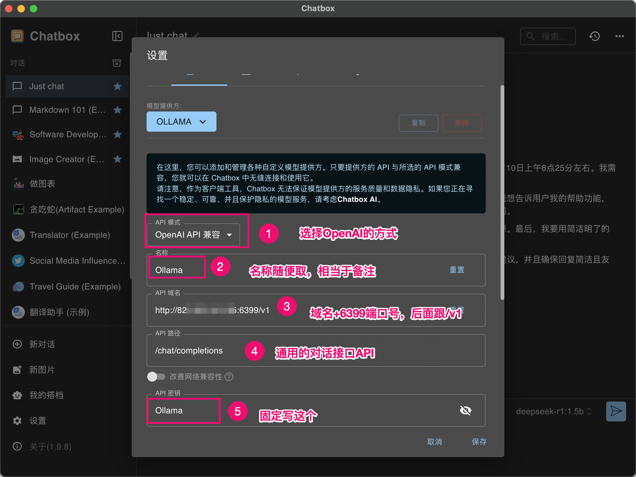
Task: Unfavorite the Just chat conversation star
Action: pyautogui.click(x=117, y=86)
